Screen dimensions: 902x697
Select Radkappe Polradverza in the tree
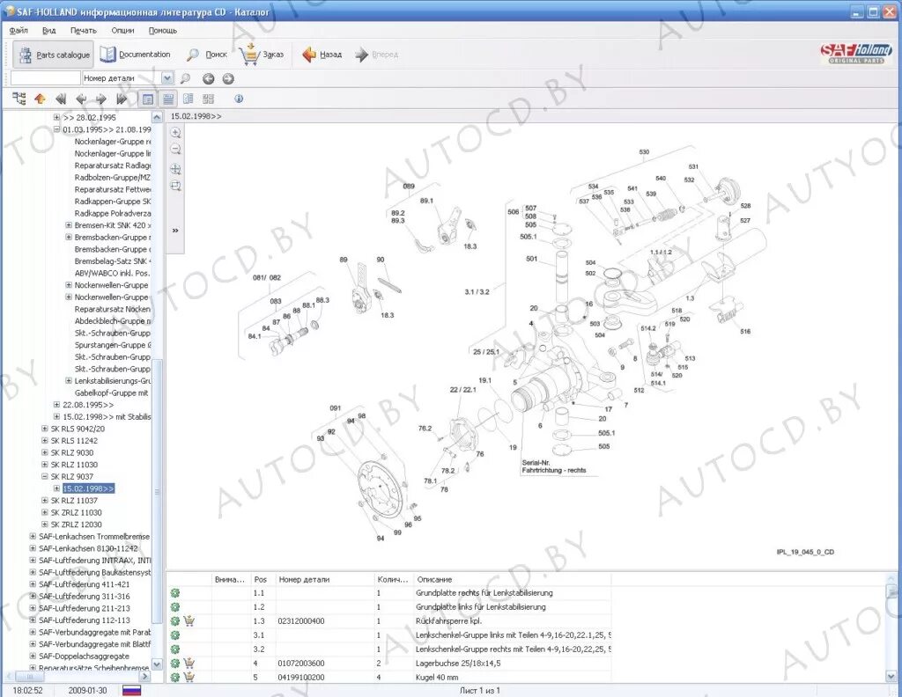[x=113, y=213]
